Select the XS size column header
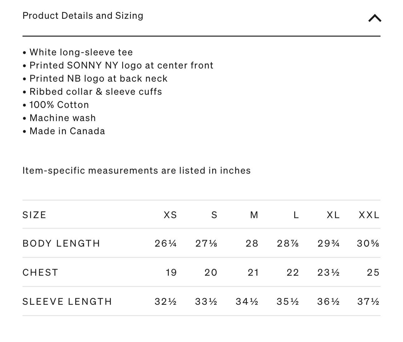 [x=170, y=215]
